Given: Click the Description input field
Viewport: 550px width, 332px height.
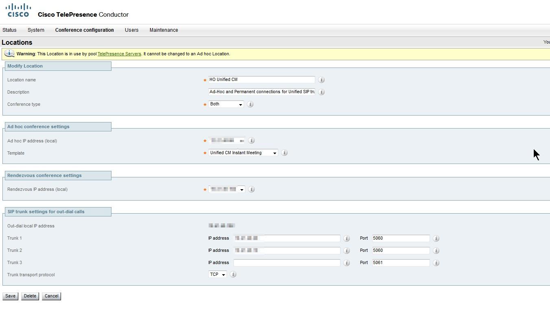Looking at the screenshot, I should [x=262, y=92].
